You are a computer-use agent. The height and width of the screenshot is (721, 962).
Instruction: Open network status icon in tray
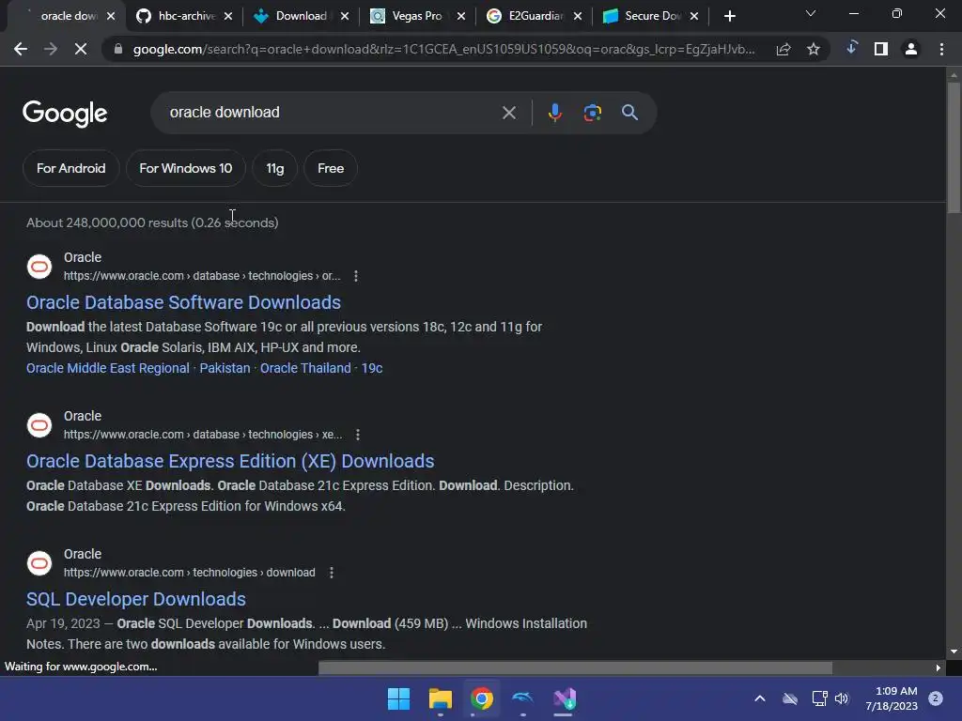pyautogui.click(x=819, y=698)
